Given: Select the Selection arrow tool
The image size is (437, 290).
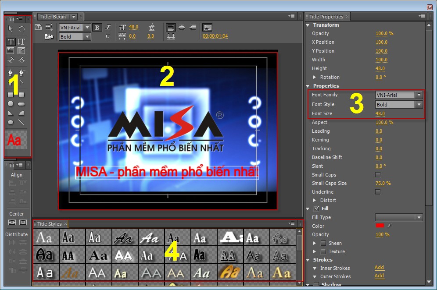Looking at the screenshot, I should pyautogui.click(x=11, y=28).
